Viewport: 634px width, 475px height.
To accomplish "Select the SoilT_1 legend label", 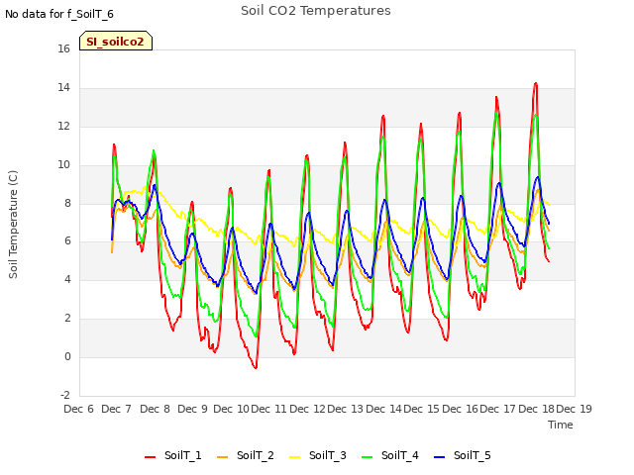I will click(182, 455).
